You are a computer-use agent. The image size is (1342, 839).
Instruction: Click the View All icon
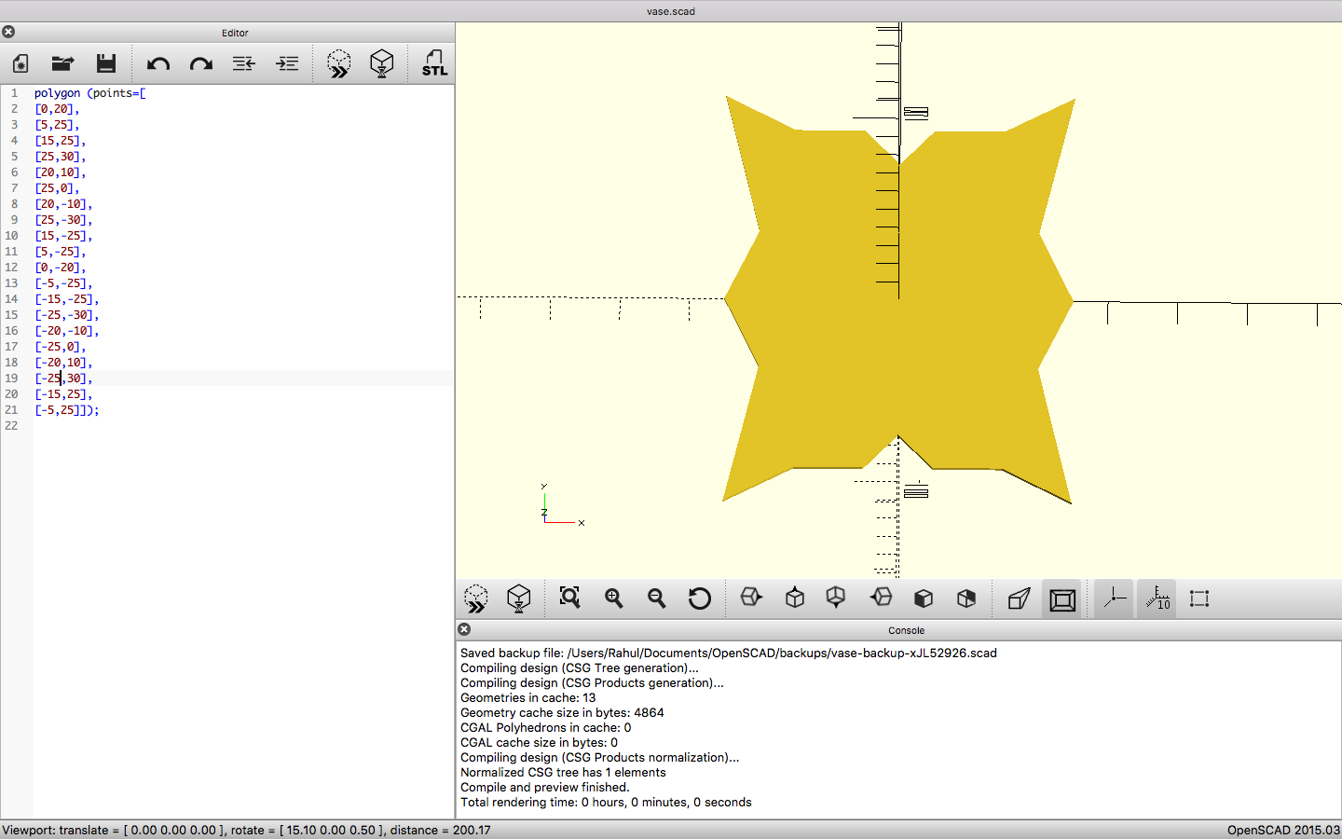click(x=569, y=598)
